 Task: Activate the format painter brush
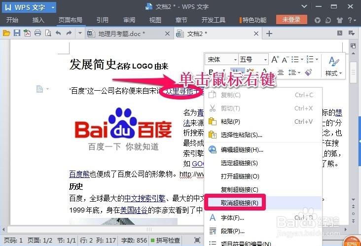click(x=309, y=72)
